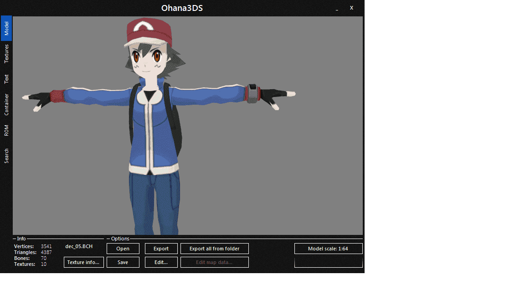Image resolution: width=525 pixels, height=295 pixels.
Task: Minimize the Ohana3DS window
Action: 337,8
